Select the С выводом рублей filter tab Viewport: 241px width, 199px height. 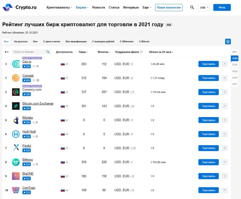click(103, 41)
